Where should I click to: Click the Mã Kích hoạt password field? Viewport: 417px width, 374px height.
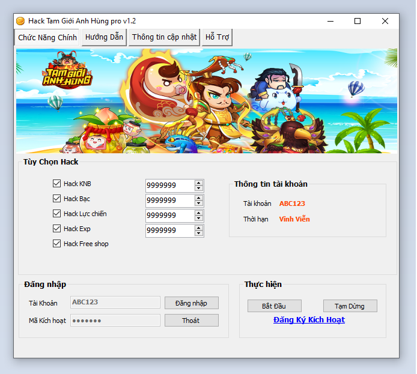tap(115, 321)
